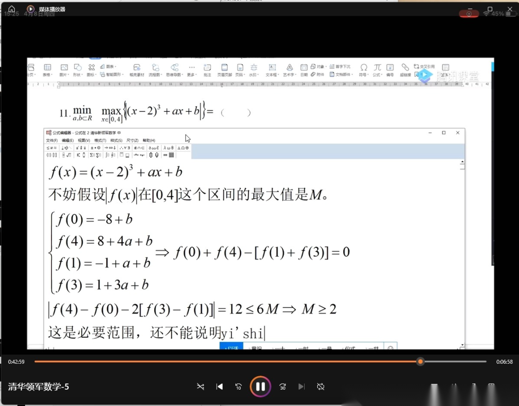Screen dimensions: 519x406
Task: Skip back 10 seconds
Action: coord(238,386)
